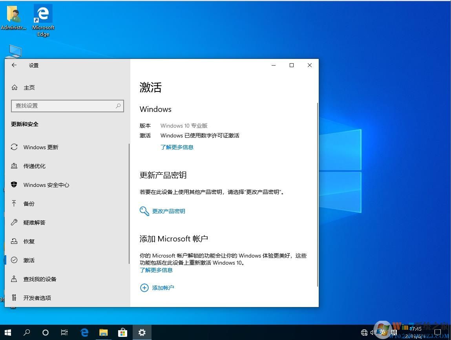Open 开发者选项 settings

pyautogui.click(x=39, y=298)
